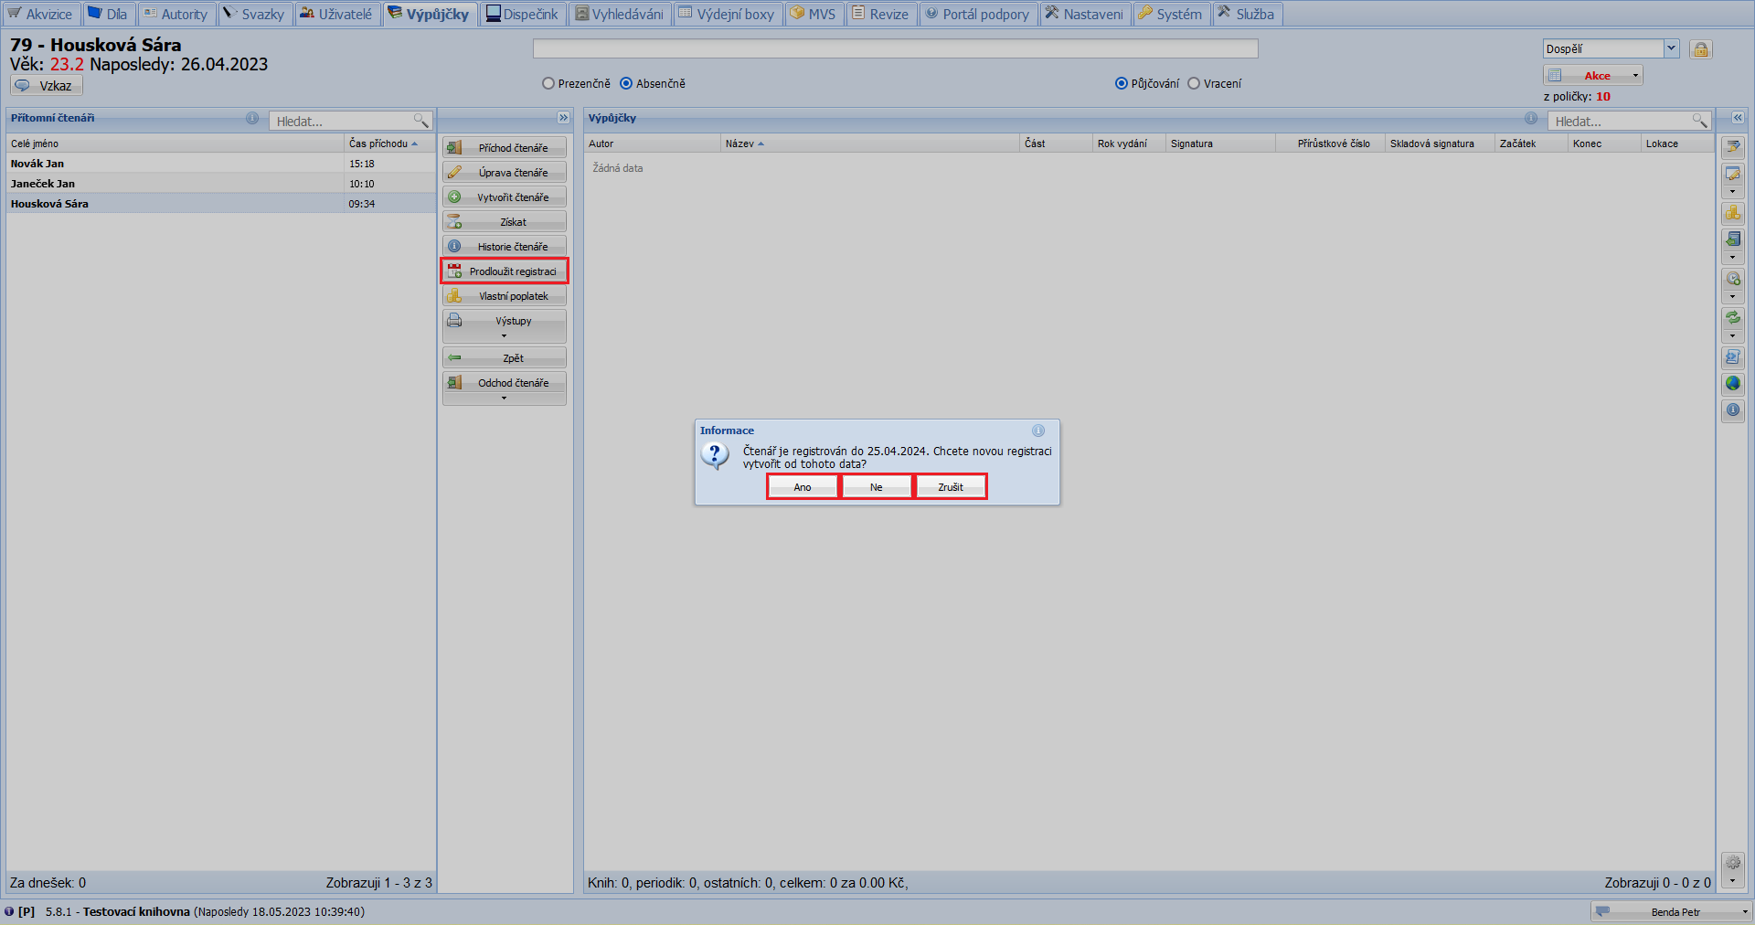The width and height of the screenshot is (1755, 925).
Task: Click info icon in Výpůjčky panel header
Action: [x=1531, y=118]
